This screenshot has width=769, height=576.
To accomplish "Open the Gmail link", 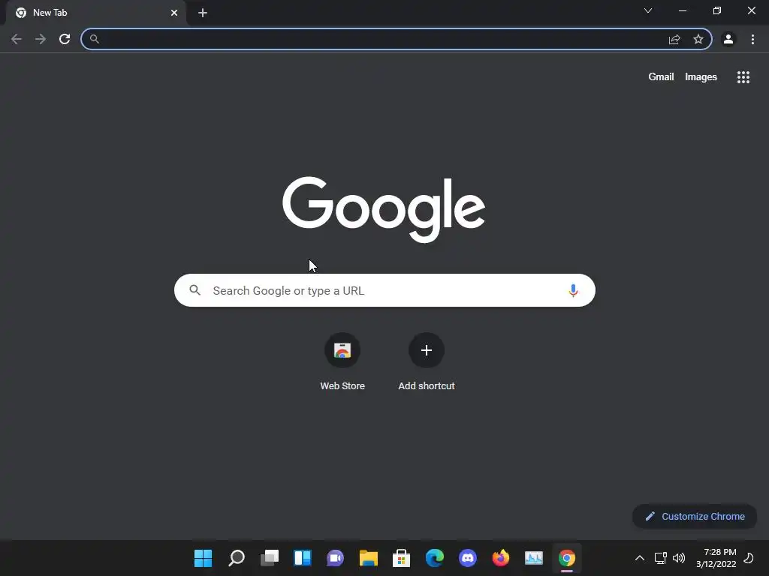I will coord(661,77).
